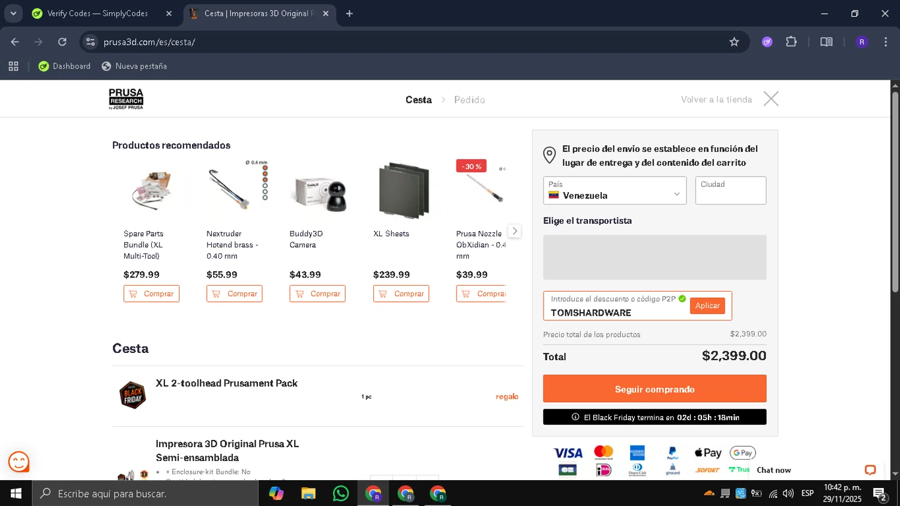Click Comprar under Nextruder Hotend brass
This screenshot has height=506, width=900.
click(234, 294)
